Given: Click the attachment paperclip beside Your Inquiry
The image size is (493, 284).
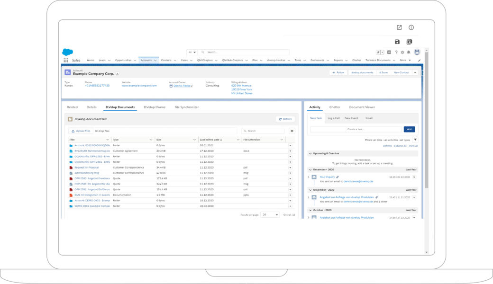Looking at the screenshot, I should pos(338,177).
